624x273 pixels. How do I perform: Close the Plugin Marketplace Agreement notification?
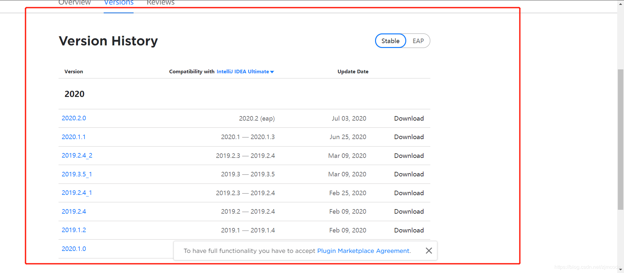click(x=429, y=251)
